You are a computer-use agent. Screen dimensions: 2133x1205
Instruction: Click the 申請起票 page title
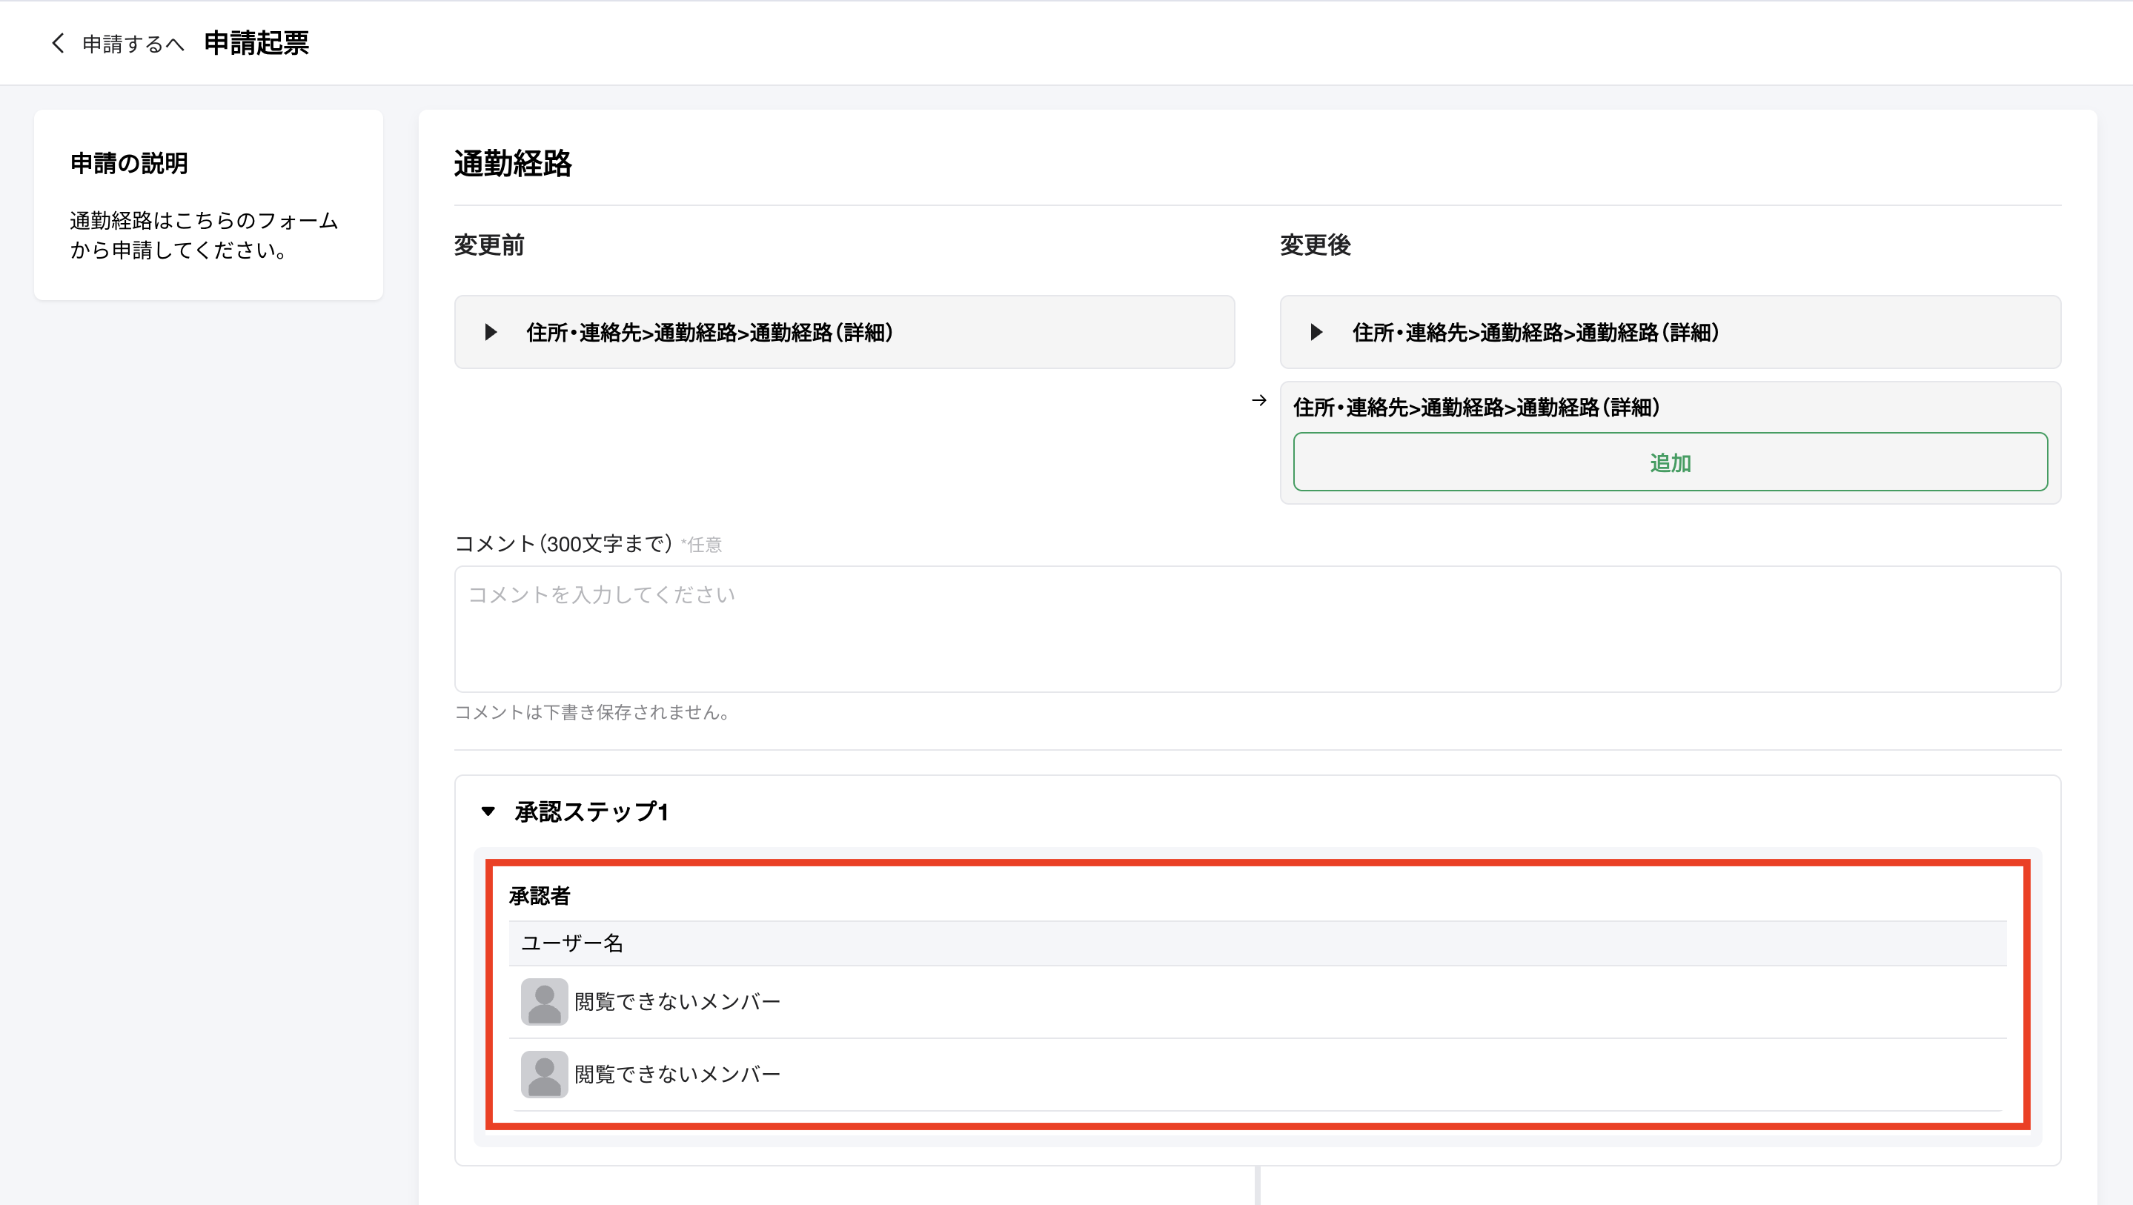(256, 43)
